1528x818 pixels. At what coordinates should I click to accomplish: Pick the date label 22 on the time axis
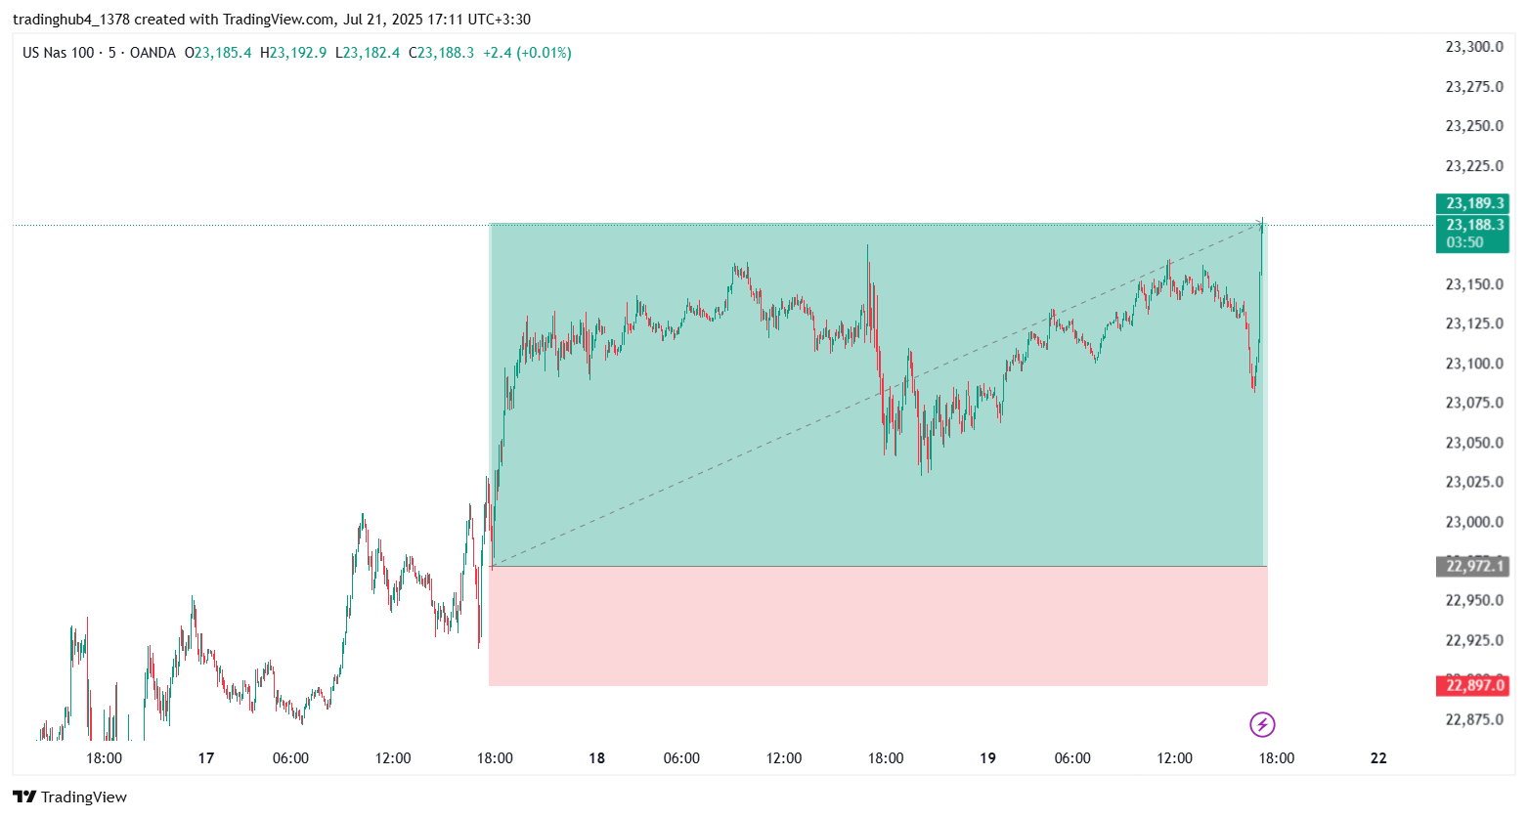(1378, 758)
